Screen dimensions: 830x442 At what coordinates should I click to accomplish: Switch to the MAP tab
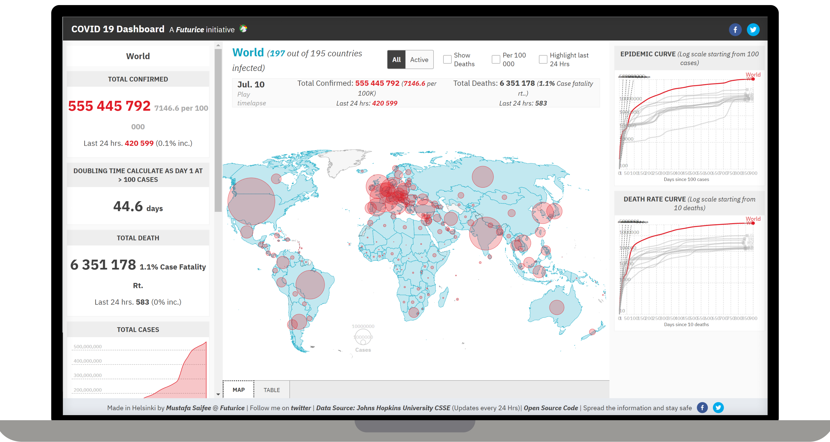click(238, 390)
